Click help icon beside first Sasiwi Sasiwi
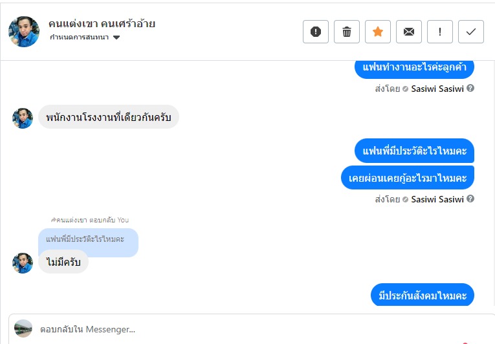495x344 pixels. click(x=470, y=88)
